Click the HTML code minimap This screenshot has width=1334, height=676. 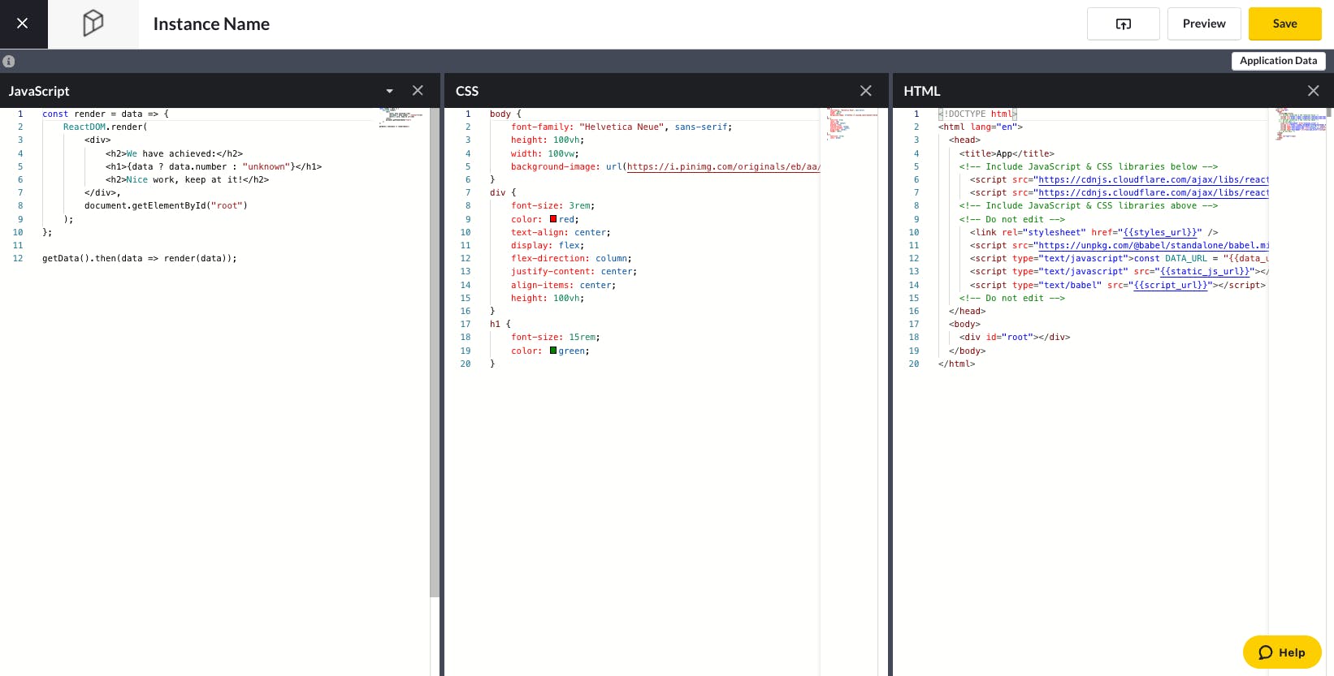click(x=1301, y=123)
